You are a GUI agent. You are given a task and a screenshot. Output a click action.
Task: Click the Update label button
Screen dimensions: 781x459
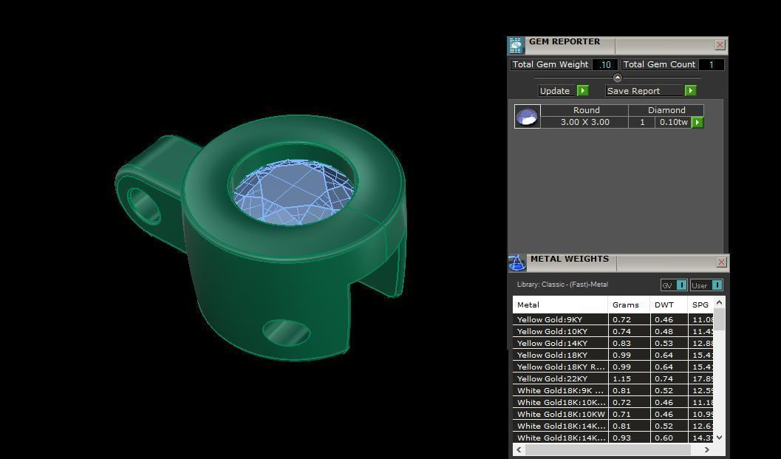tap(557, 91)
